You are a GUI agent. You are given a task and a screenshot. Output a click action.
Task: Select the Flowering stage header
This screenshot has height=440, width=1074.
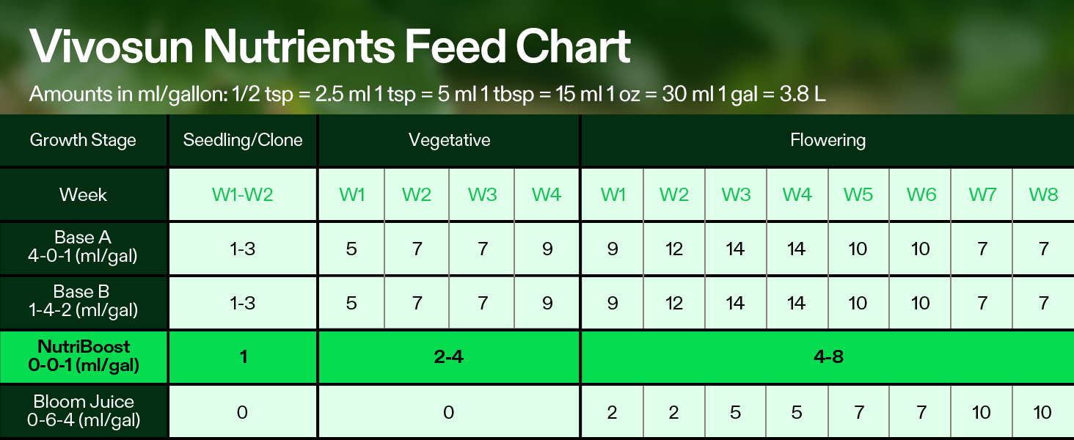828,140
